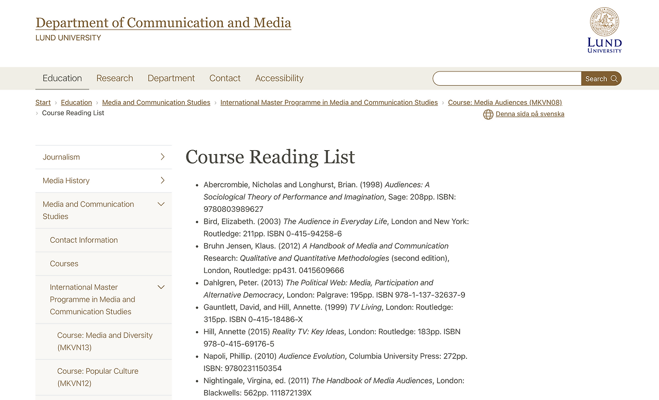Open Media and Communication Studies breadcrumb
This screenshot has height=400, width=659.
click(x=156, y=102)
